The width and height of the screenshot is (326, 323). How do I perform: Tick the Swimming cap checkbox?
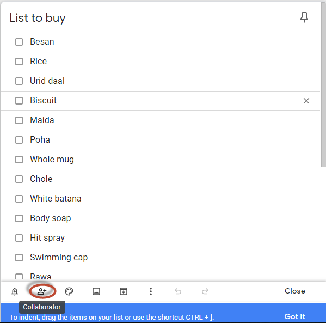pyautogui.click(x=19, y=258)
